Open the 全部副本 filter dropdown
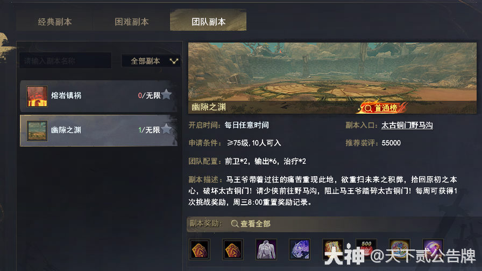 151,61
